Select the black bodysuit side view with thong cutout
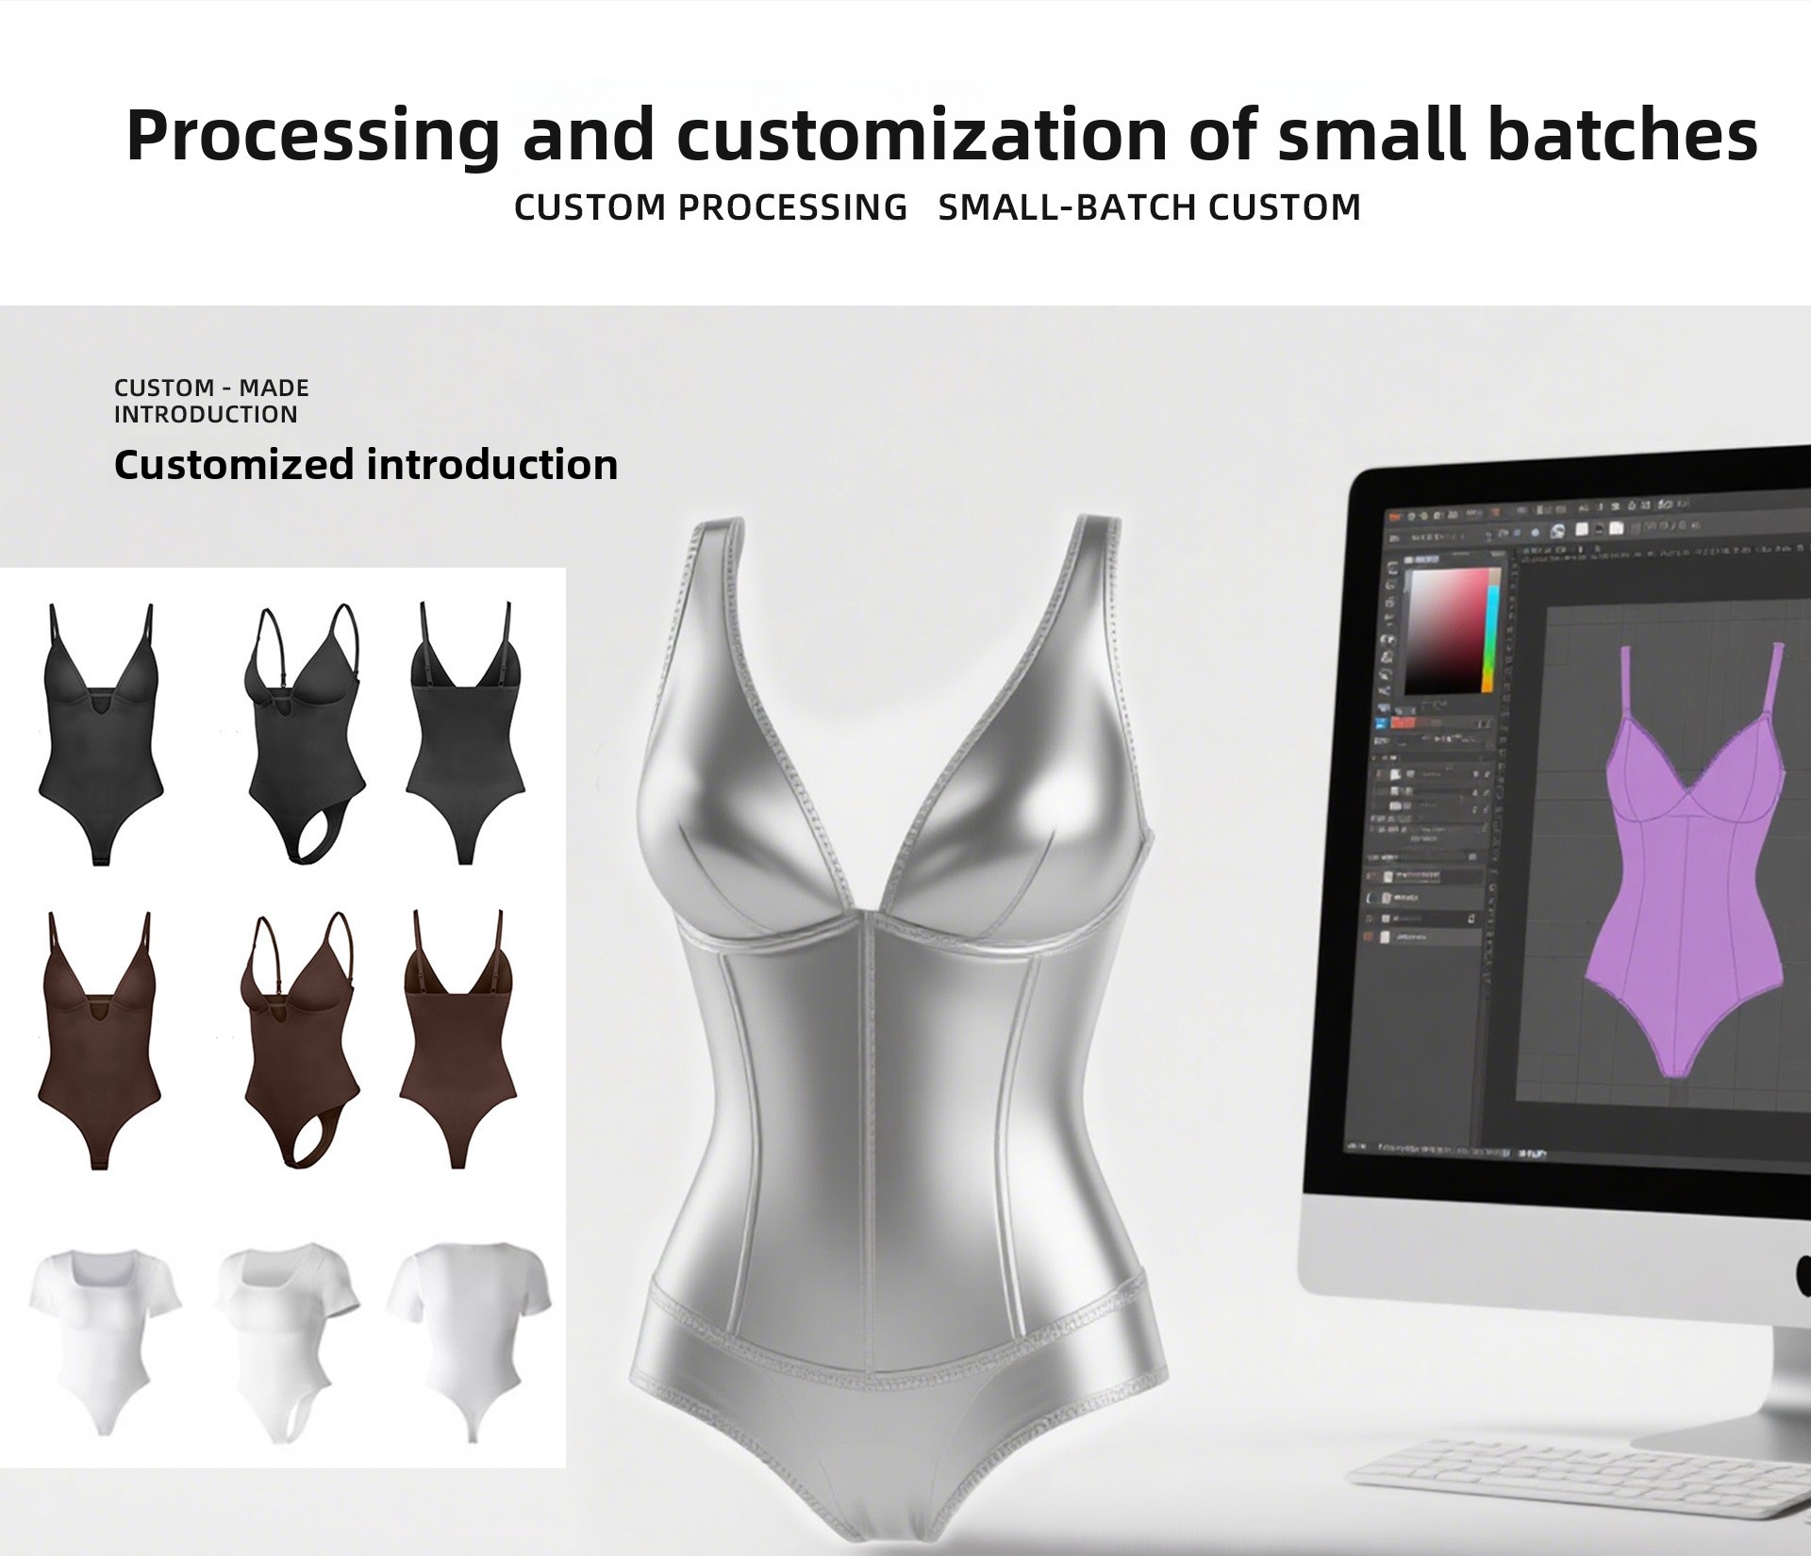 [305, 734]
